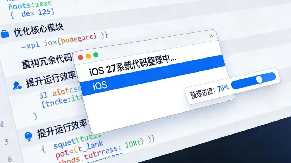
Task: Toggle the white knob on the progress switch
Action: 259,79
